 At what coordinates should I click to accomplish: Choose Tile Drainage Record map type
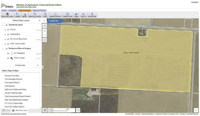(x=13, y=79)
